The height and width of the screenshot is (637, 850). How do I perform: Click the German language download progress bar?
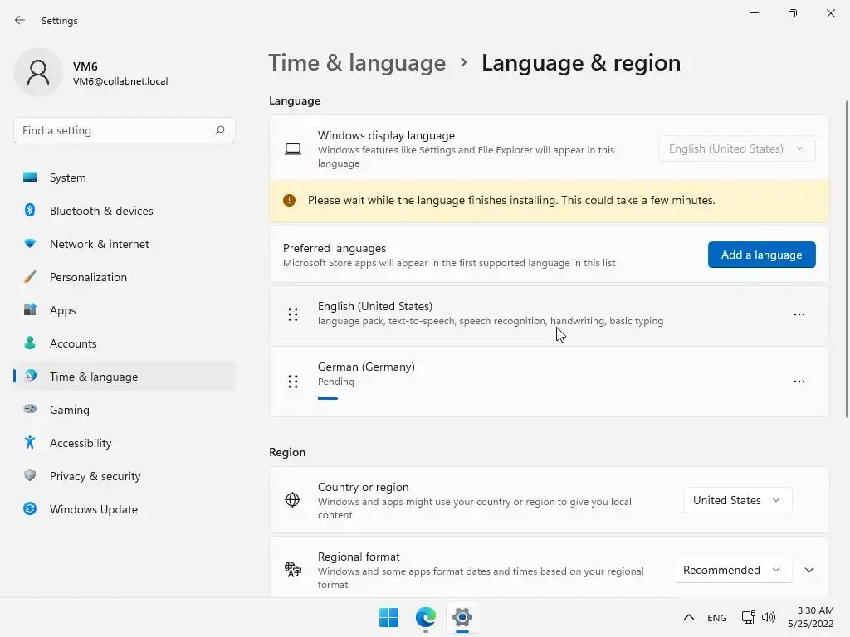(x=328, y=398)
